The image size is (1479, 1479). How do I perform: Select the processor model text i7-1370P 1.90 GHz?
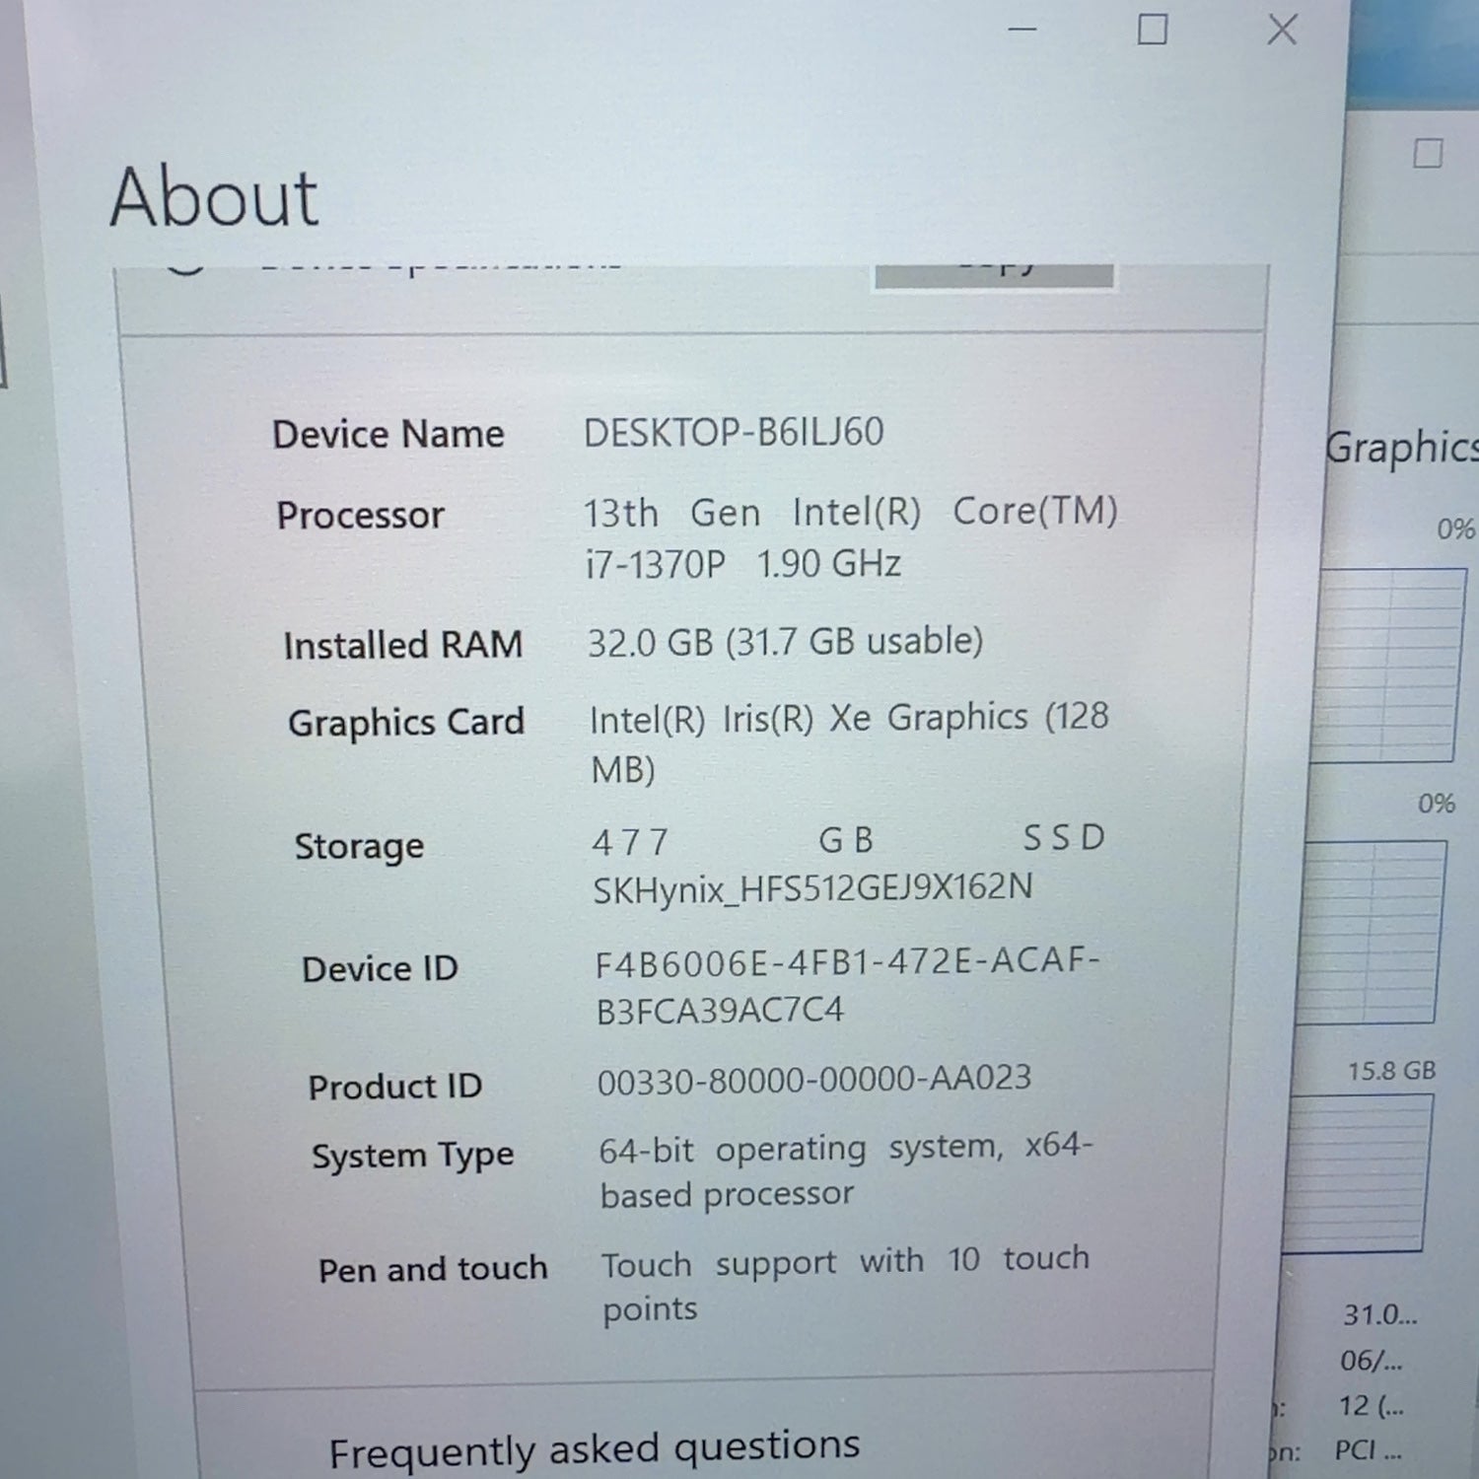tap(743, 564)
